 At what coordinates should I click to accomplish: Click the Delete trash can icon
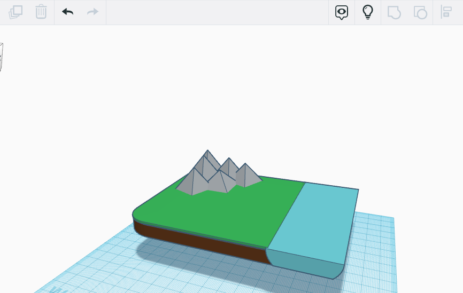click(41, 12)
